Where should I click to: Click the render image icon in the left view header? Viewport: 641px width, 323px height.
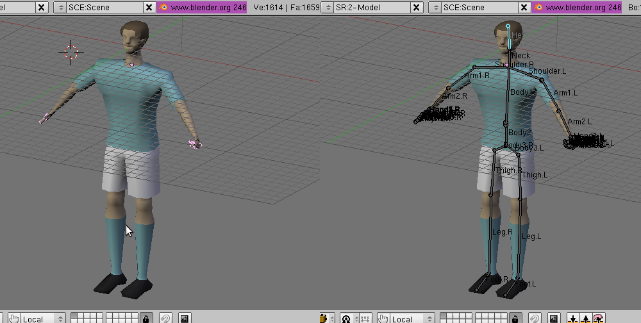point(185,318)
